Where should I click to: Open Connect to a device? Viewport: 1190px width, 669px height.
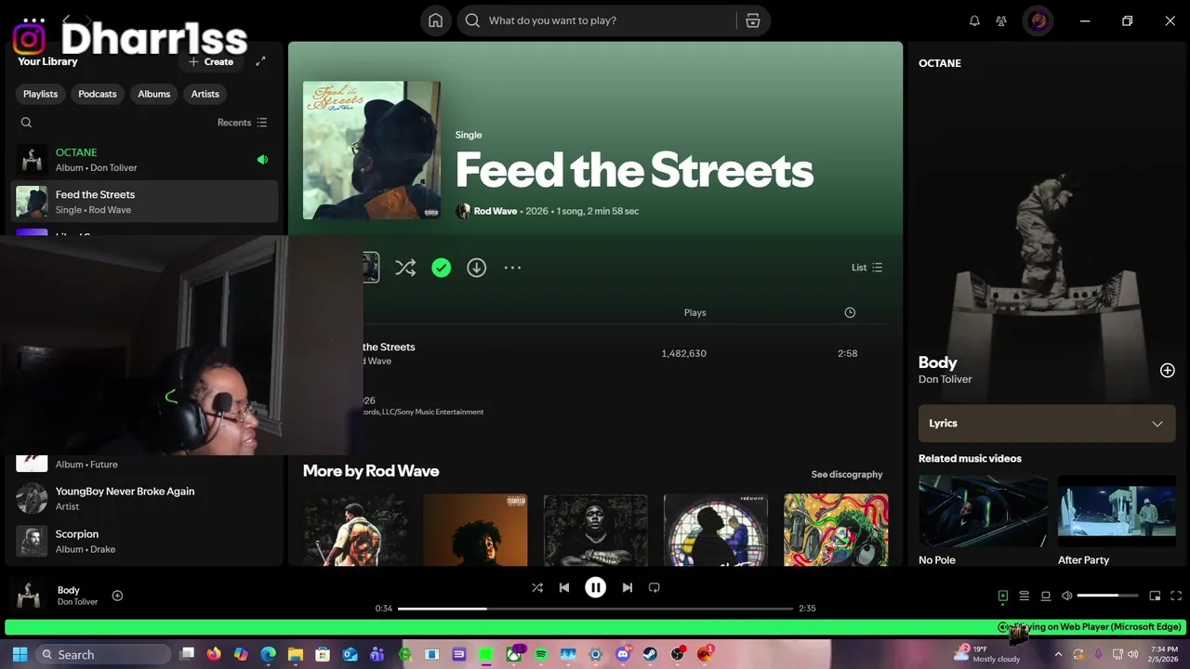1046,596
